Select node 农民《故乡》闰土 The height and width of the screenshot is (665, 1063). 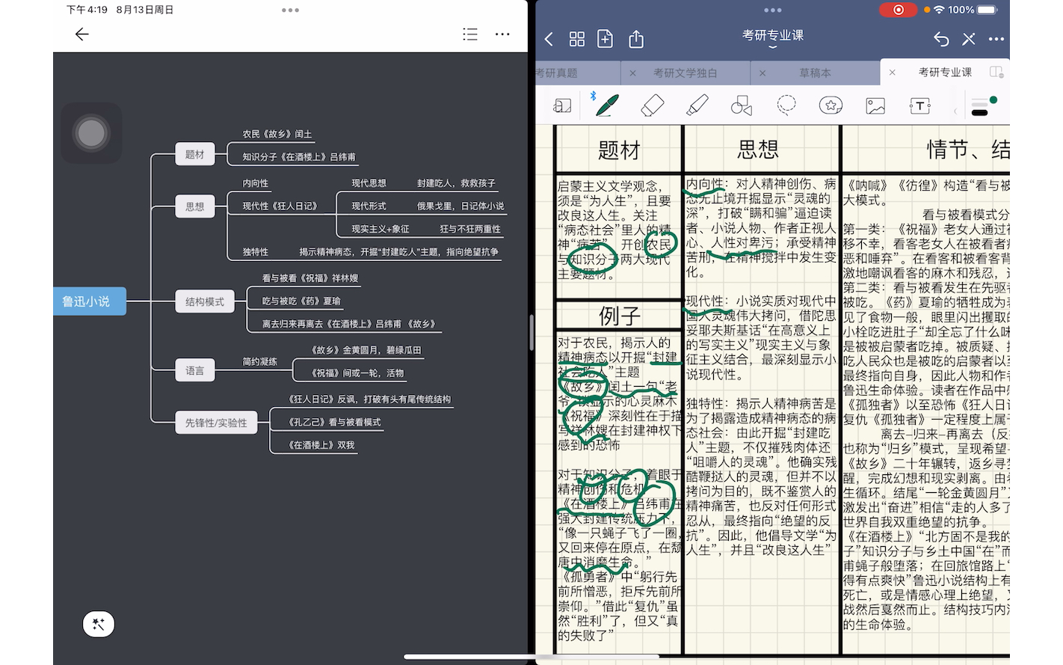coord(277,134)
